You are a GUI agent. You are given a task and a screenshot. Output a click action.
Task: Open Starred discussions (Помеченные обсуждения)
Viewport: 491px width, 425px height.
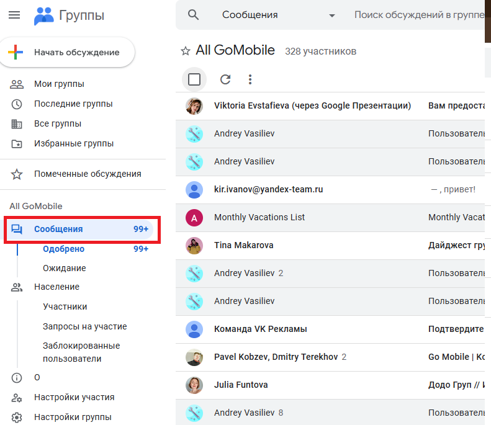tap(87, 174)
